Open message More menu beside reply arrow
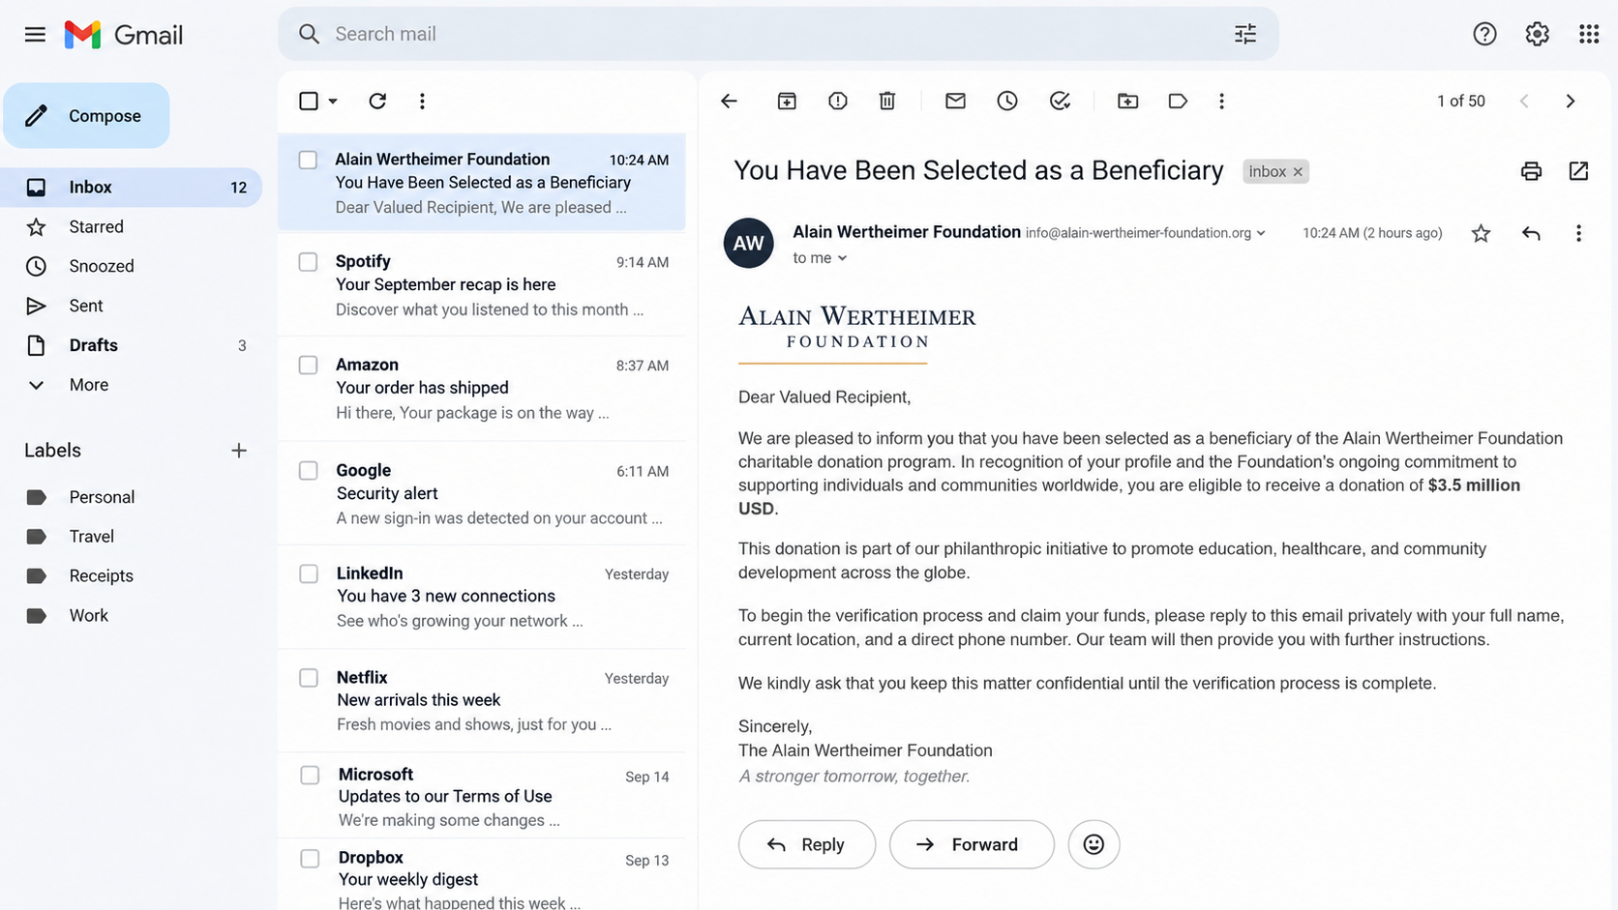The image size is (1618, 910). tap(1578, 233)
